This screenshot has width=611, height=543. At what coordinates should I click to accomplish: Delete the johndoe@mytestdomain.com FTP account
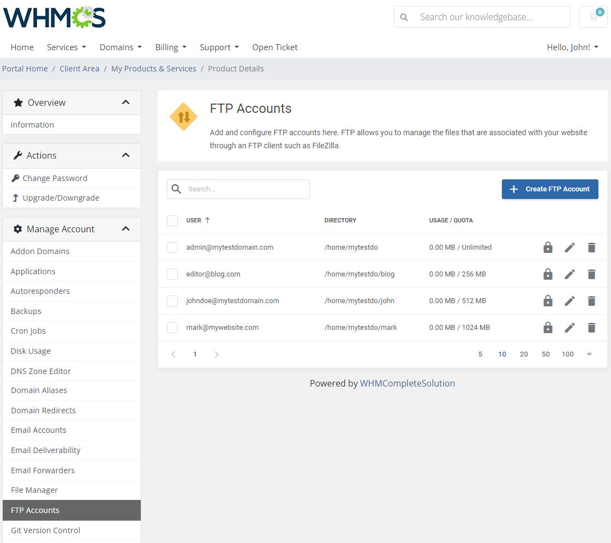pos(591,301)
